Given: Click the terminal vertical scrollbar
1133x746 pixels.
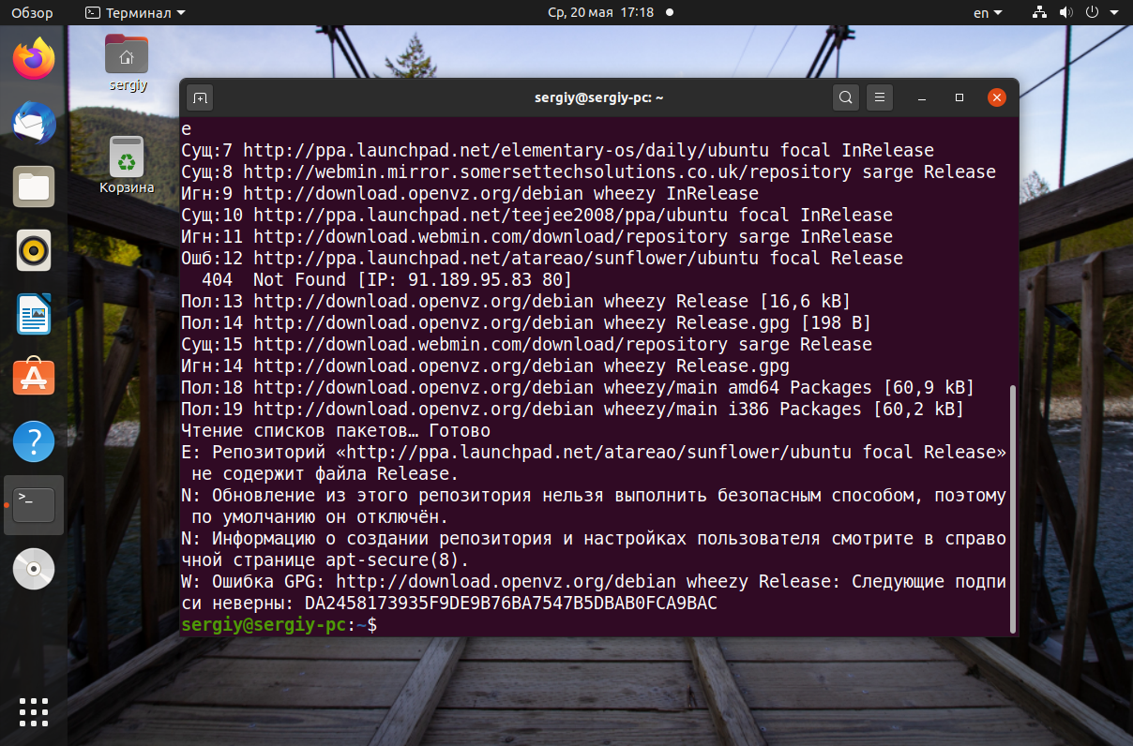Looking at the screenshot, I should [1011, 507].
